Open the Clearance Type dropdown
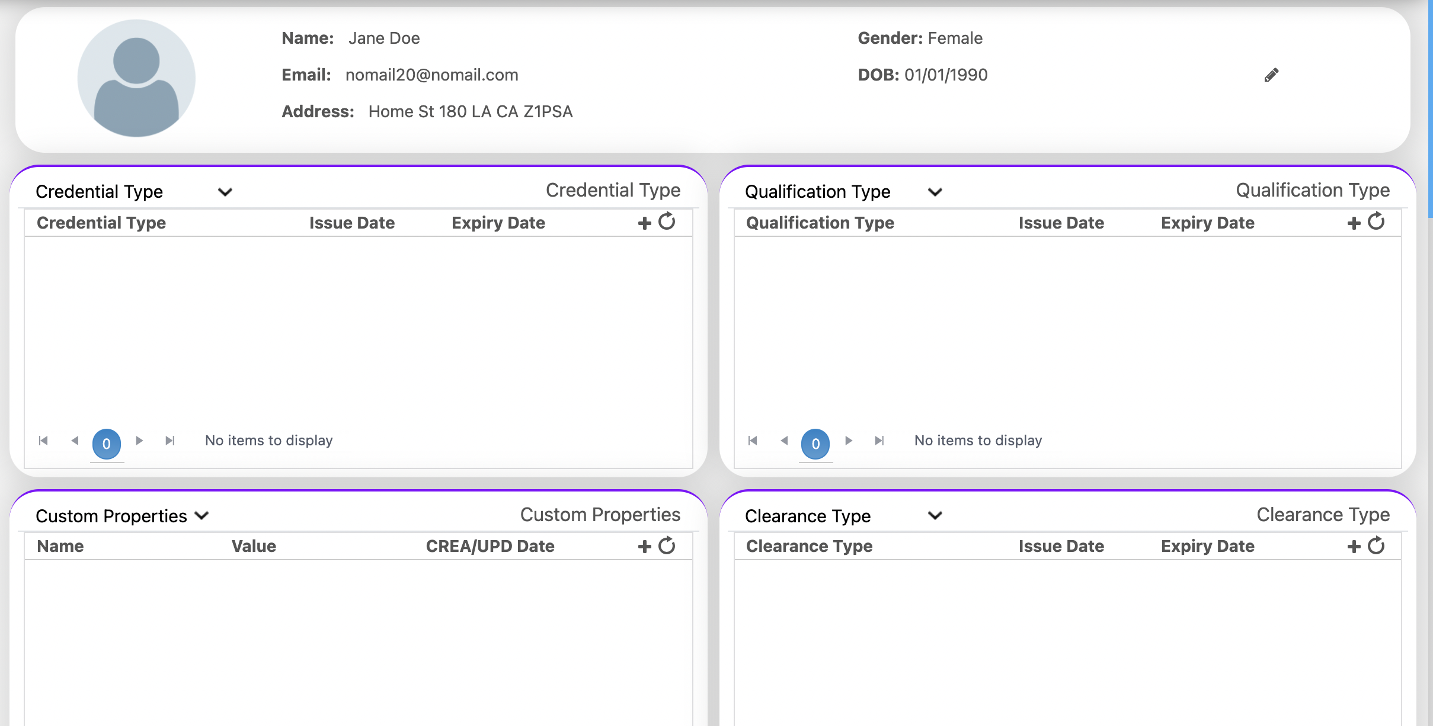Viewport: 1433px width, 726px height. tap(935, 516)
